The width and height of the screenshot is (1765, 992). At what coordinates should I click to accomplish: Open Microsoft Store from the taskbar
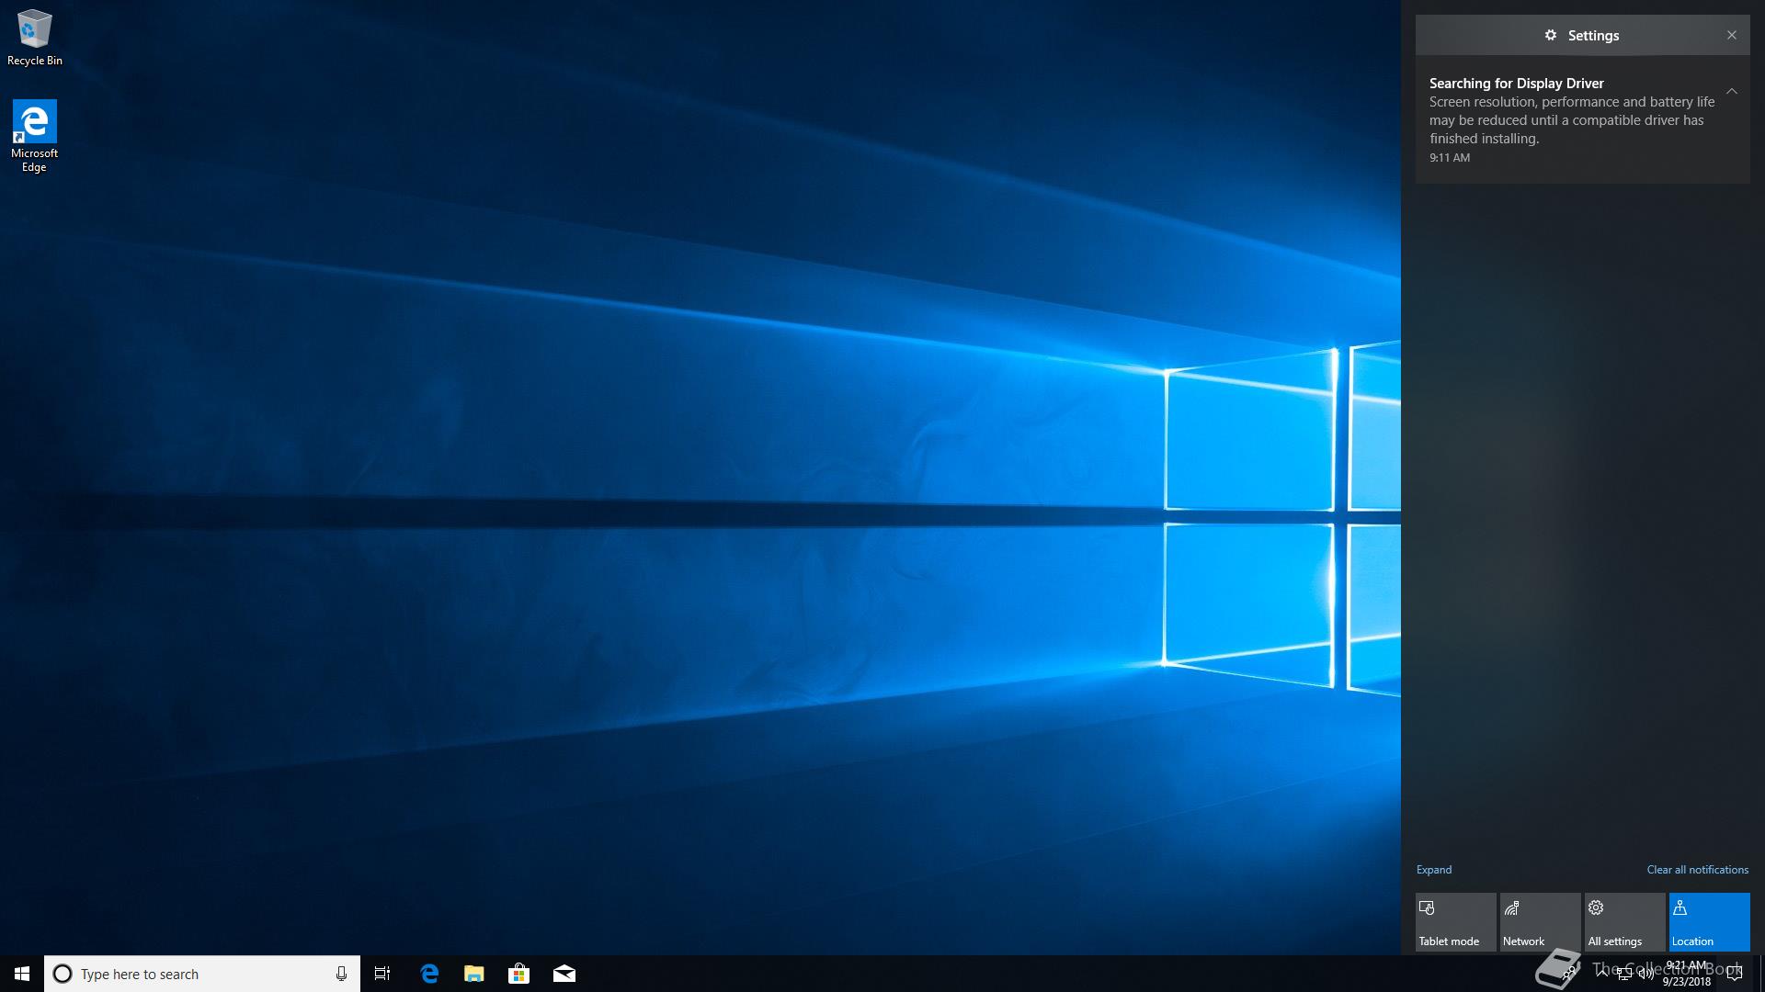pos(519,974)
